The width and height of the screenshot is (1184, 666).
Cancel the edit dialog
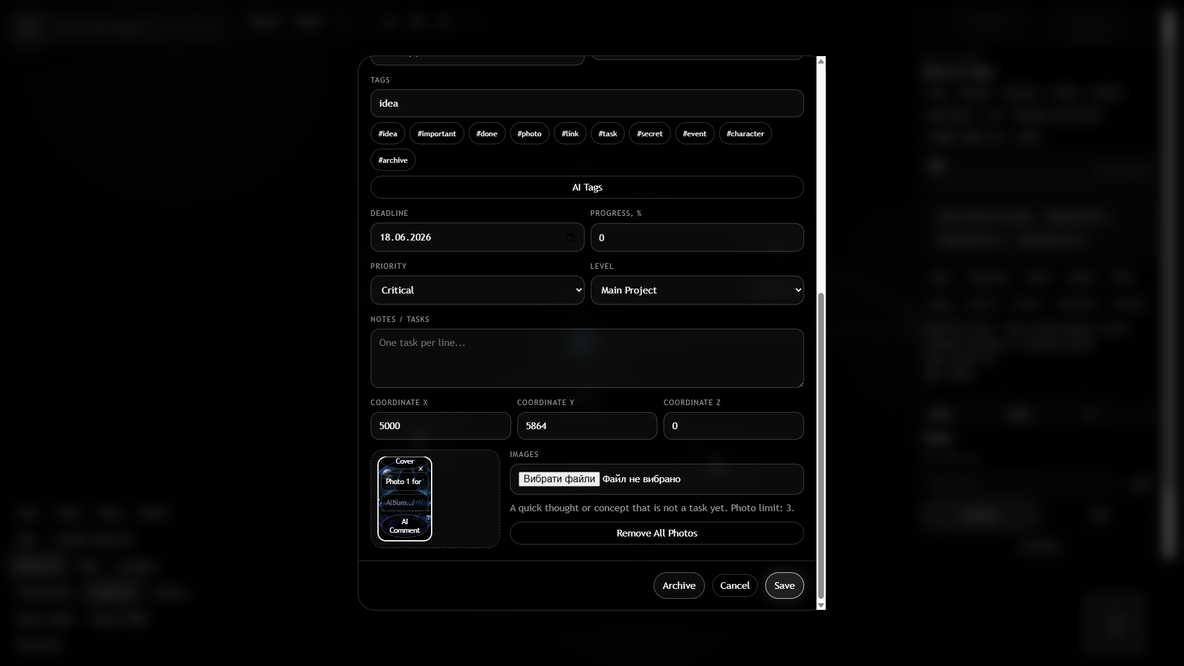point(735,586)
